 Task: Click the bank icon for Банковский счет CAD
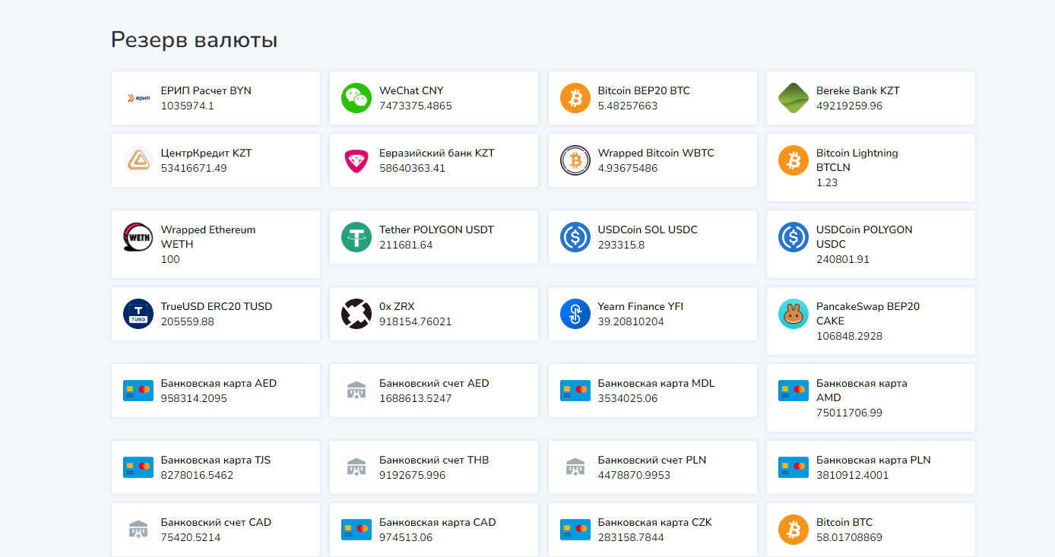[138, 530]
